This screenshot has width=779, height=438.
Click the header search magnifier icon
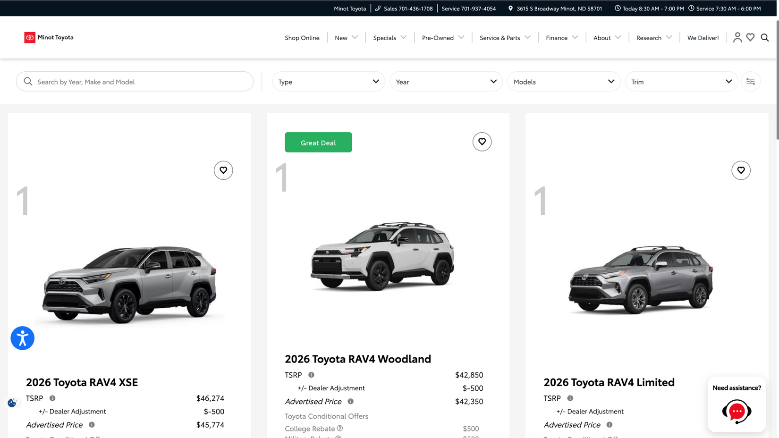(765, 37)
